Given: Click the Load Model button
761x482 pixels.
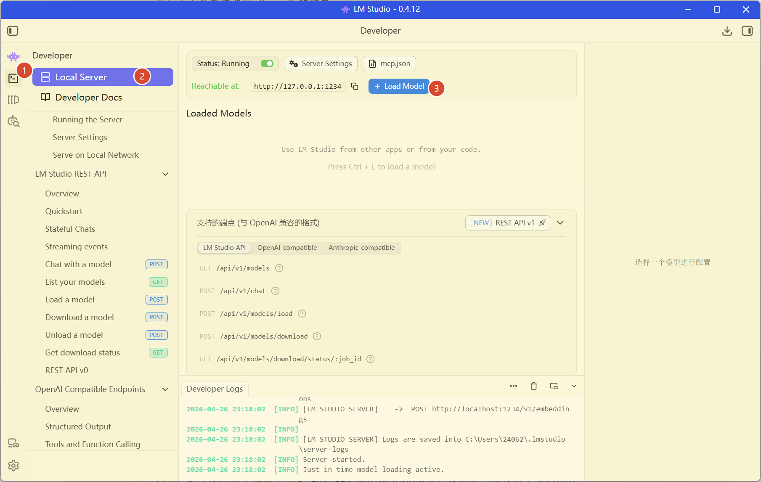Looking at the screenshot, I should click(399, 86).
